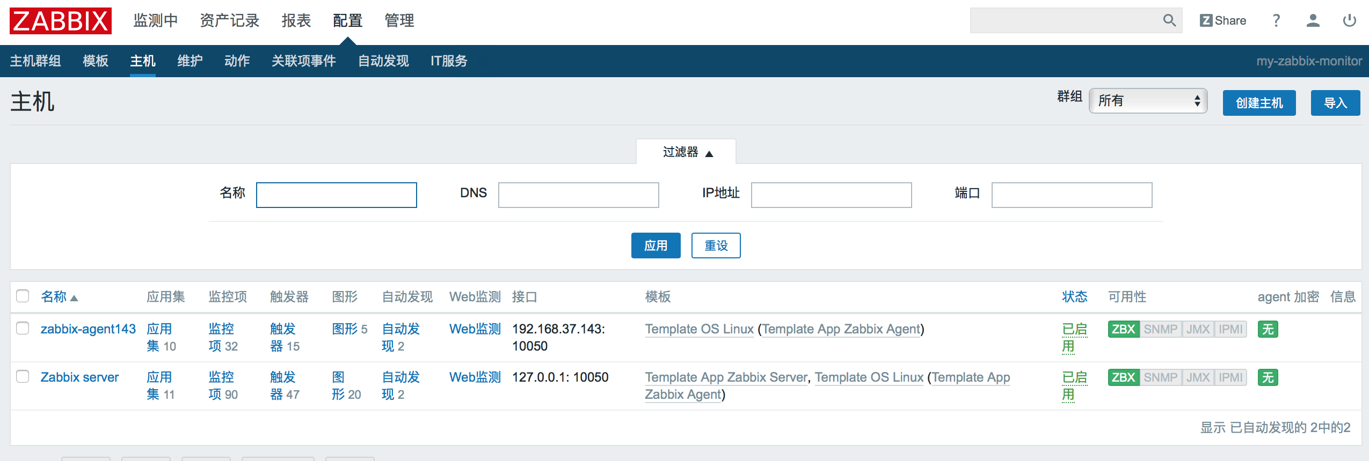Click the 创建主机 button

1259,103
